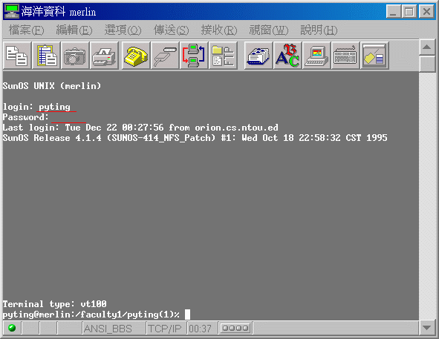
Task: Click the vertical scrollbar thumb
Action: coord(426,63)
